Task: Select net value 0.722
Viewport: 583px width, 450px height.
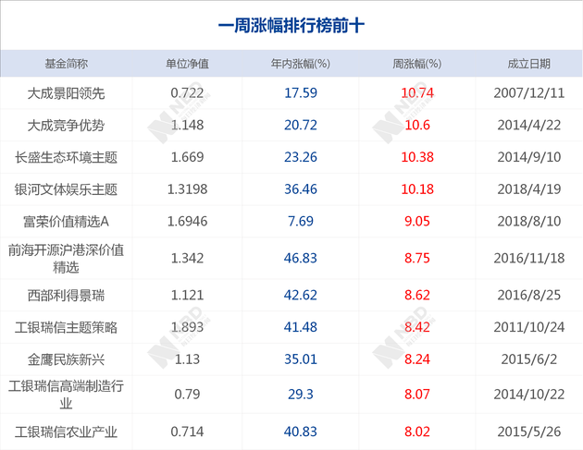Action: [187, 92]
